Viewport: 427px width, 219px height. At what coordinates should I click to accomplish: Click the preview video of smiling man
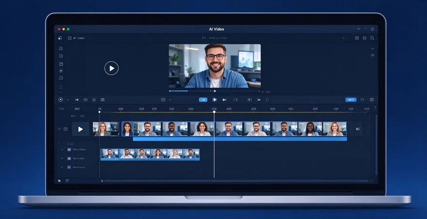[214, 66]
